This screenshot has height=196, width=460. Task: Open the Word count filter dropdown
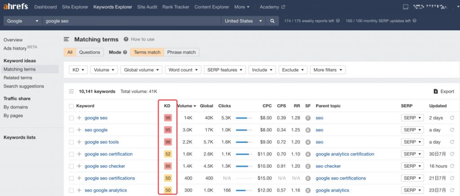click(183, 70)
